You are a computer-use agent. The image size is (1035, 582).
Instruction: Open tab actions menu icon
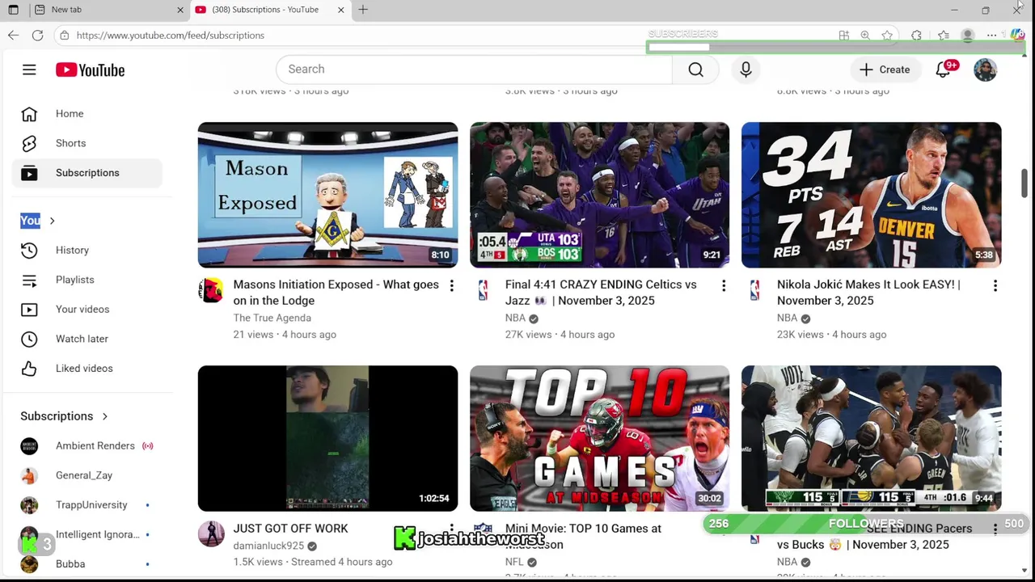[13, 10]
